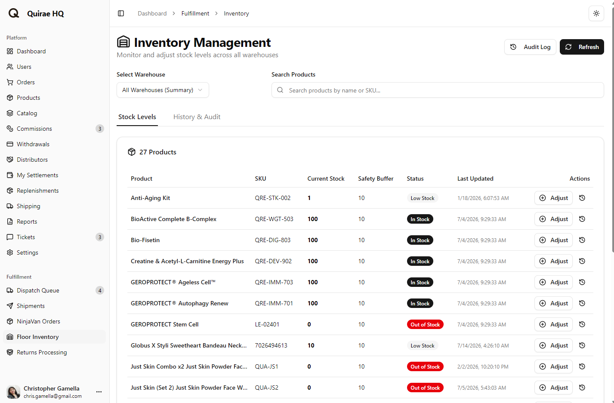
Task: Toggle the sidebar panel icon
Action: (x=121, y=13)
